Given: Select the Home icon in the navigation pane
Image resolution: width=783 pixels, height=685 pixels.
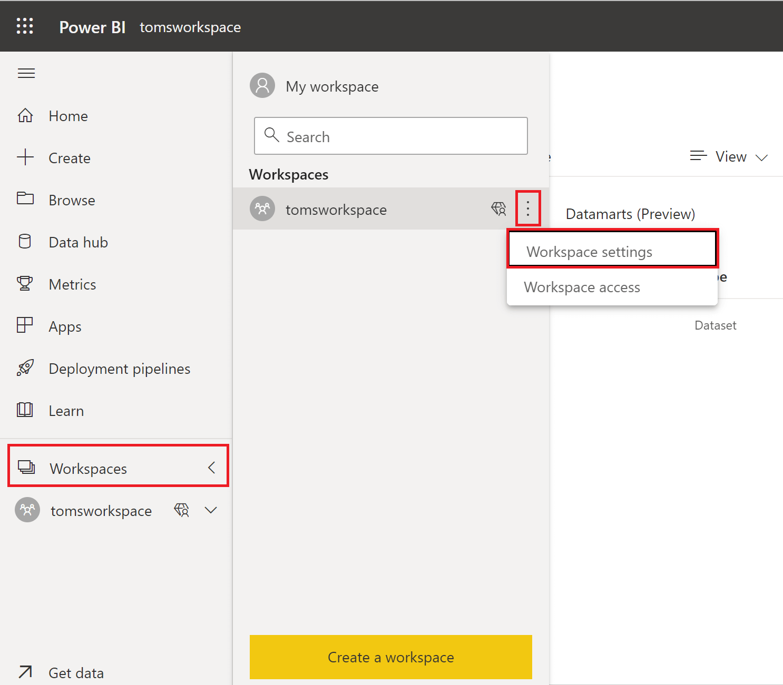Looking at the screenshot, I should click(x=25, y=115).
